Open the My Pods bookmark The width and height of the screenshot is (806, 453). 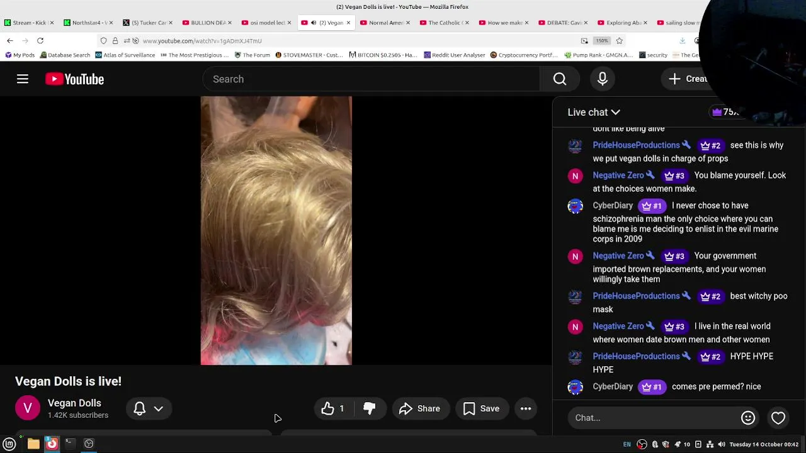pyautogui.click(x=20, y=55)
